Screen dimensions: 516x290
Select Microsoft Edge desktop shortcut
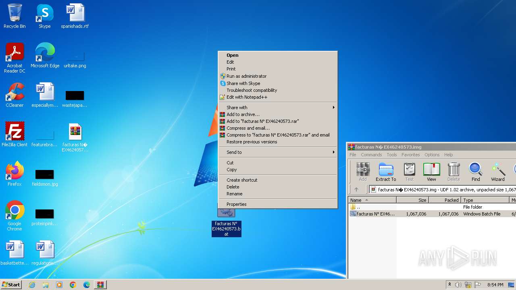(45, 56)
